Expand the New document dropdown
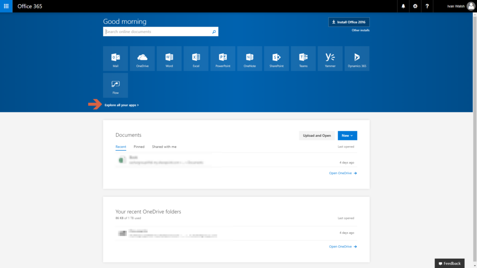This screenshot has width=477, height=268. [347, 135]
